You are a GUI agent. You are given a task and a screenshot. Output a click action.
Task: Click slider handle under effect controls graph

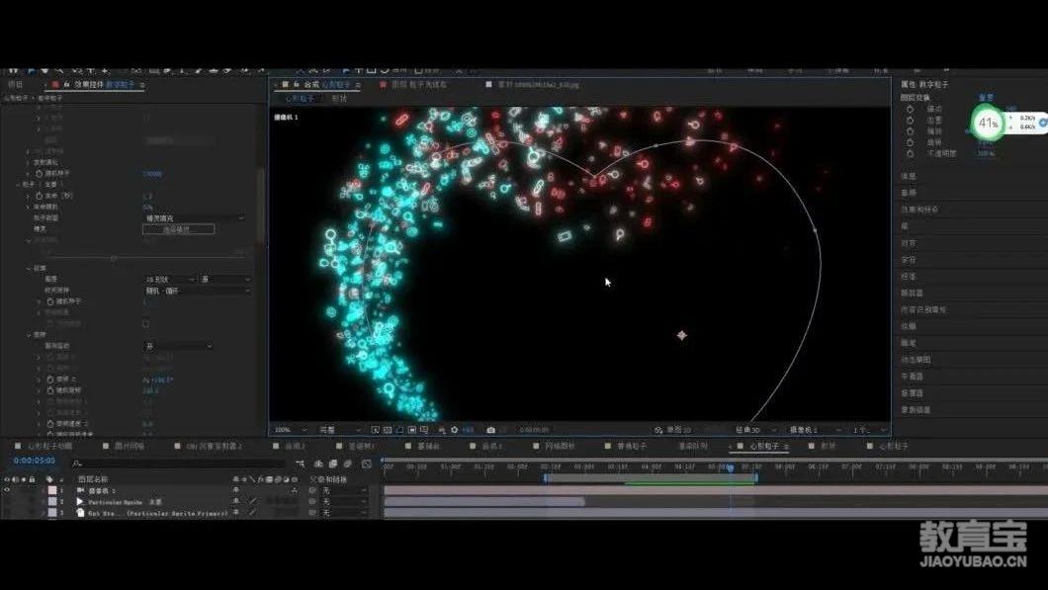pos(114,257)
